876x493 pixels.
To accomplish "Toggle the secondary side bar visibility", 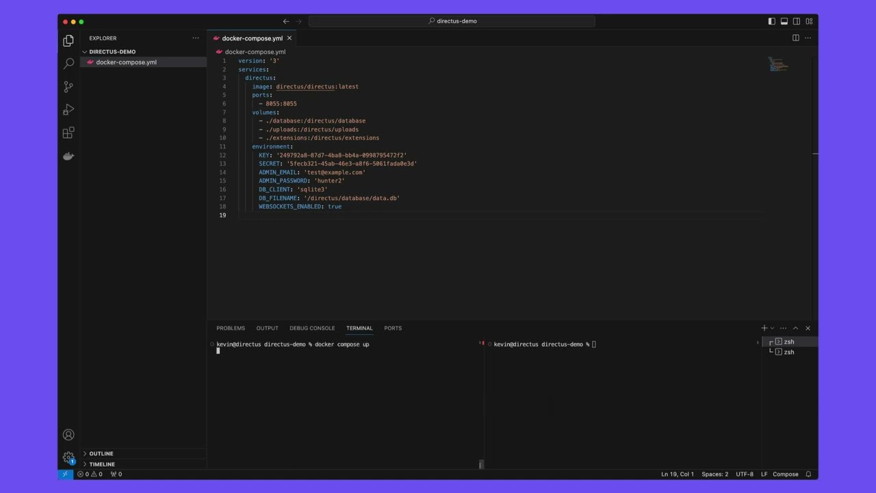I will pyautogui.click(x=797, y=21).
